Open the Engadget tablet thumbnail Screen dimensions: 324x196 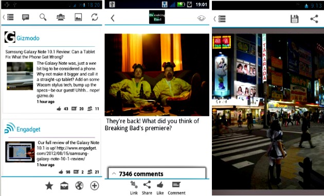20,152
